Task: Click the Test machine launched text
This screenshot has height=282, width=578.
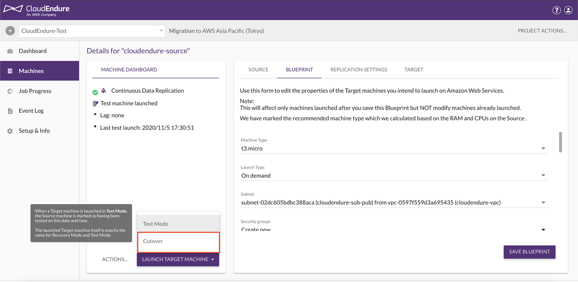Action: (x=129, y=103)
